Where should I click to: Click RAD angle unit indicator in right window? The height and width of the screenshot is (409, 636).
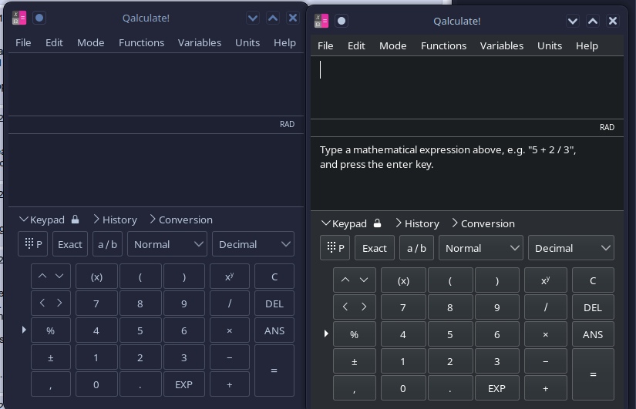tap(607, 127)
